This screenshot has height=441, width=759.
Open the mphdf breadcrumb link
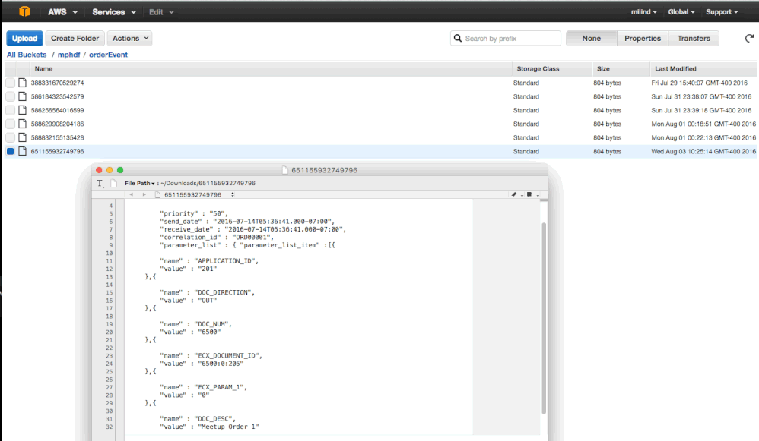pos(68,54)
